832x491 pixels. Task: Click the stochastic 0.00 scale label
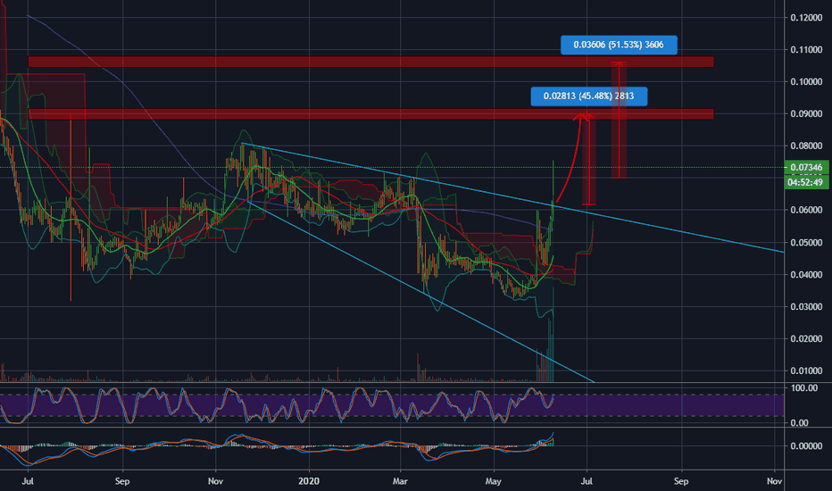coord(800,422)
